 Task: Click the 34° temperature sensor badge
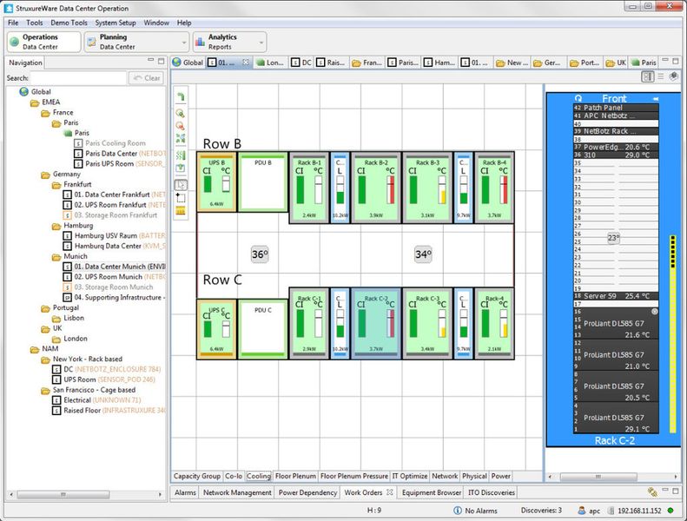[423, 254]
